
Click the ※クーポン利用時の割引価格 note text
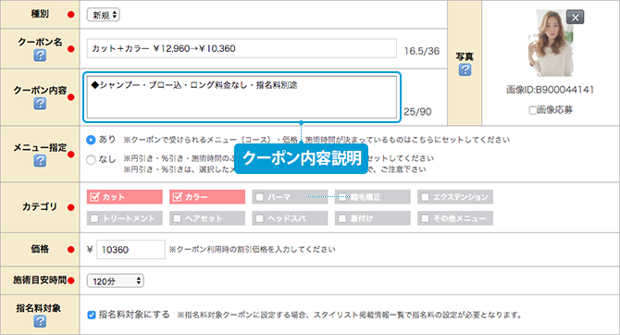[252, 250]
